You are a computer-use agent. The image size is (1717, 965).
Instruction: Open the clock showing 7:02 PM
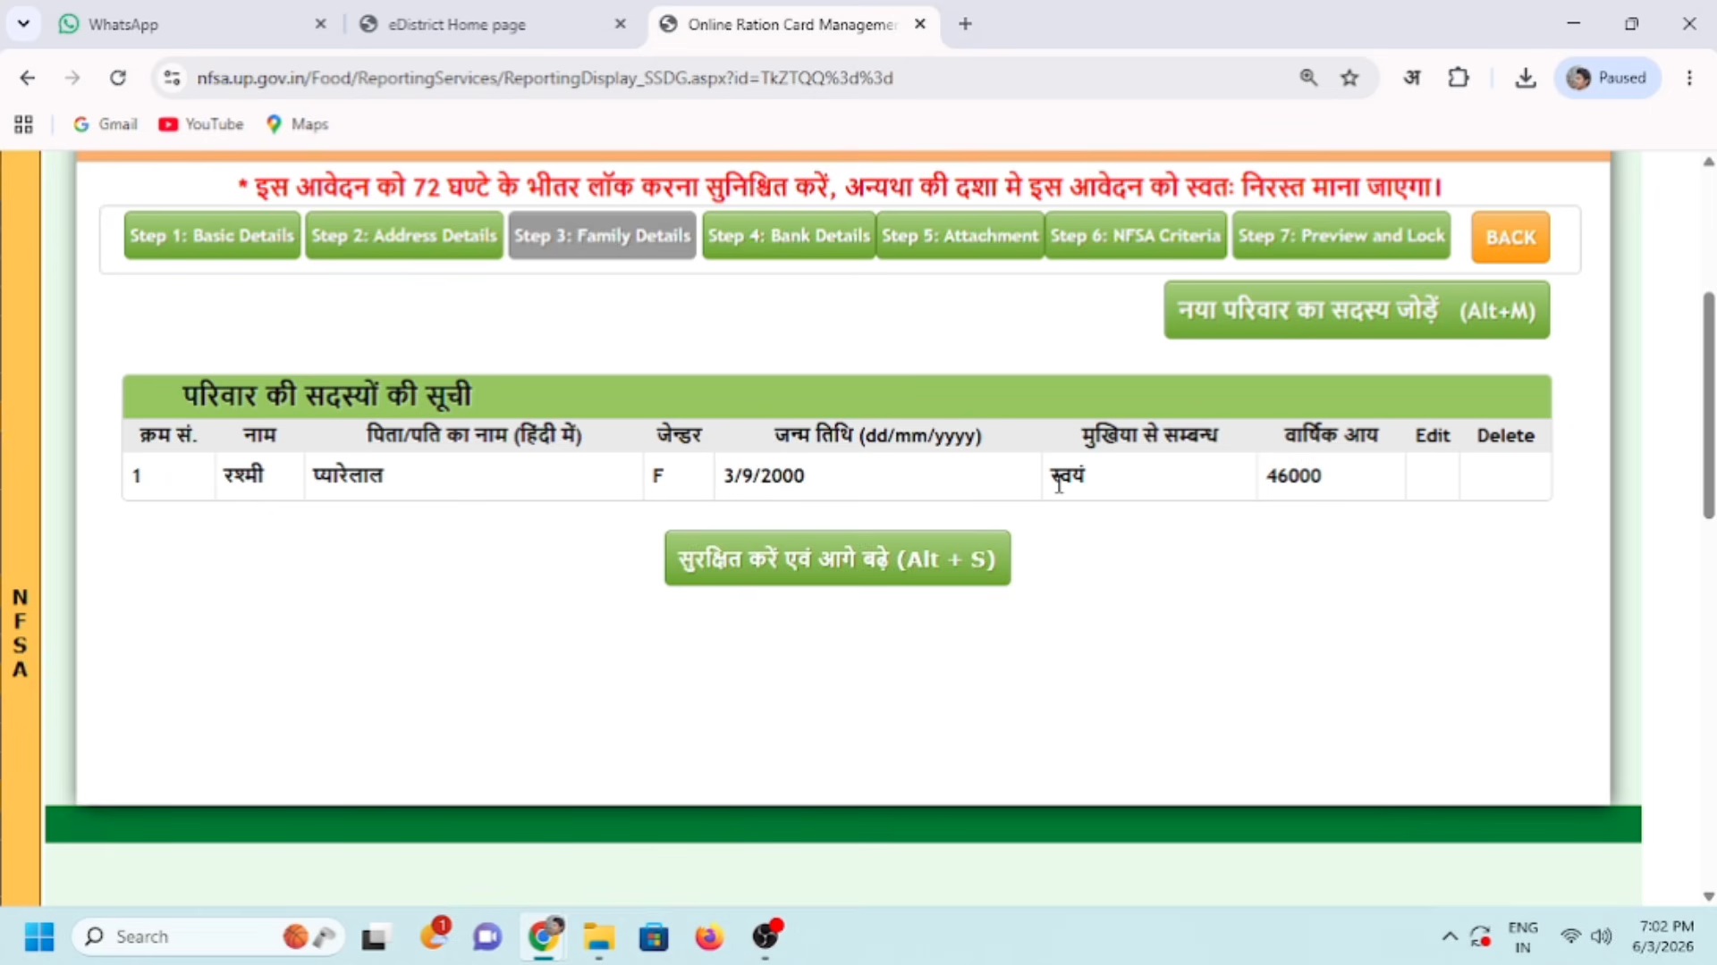[1664, 936]
